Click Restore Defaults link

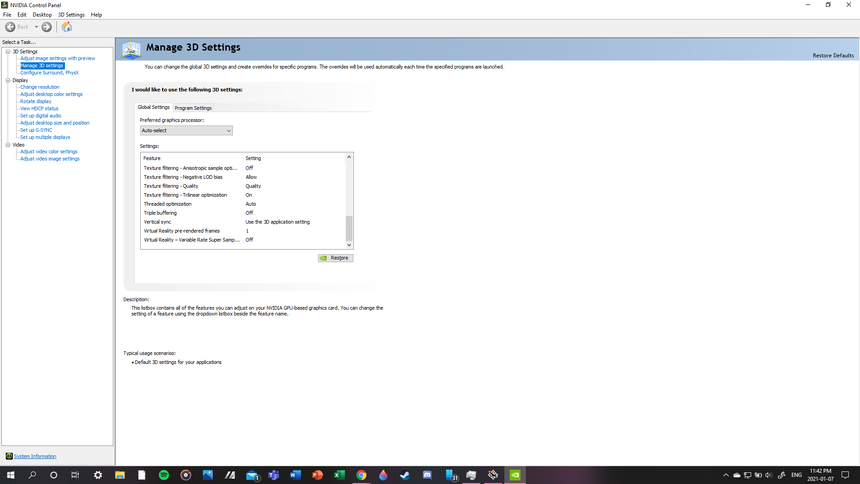click(x=833, y=56)
